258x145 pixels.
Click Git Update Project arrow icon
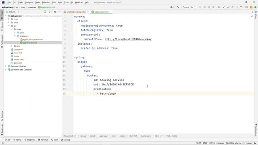click(x=224, y=7)
